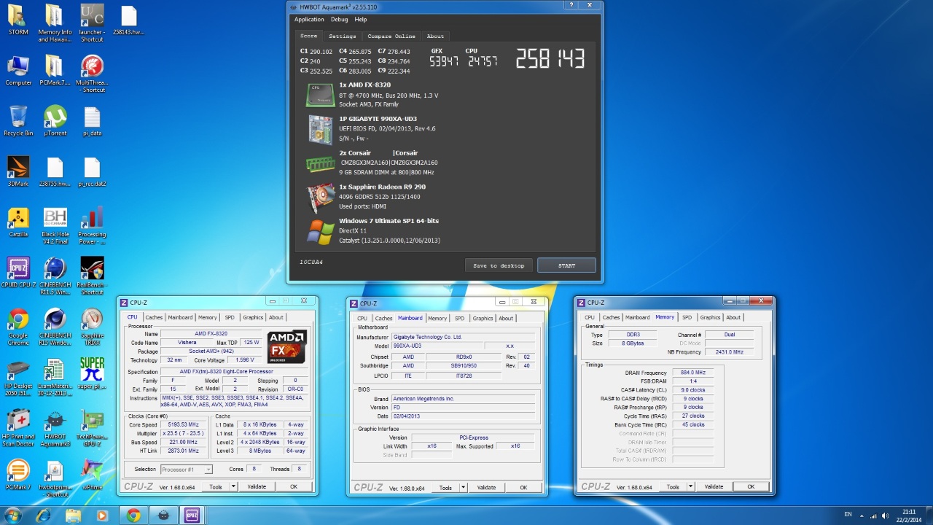Open Black Hole V4.2 Final icon
Screen dimensions: 933x525
[x=55, y=225]
